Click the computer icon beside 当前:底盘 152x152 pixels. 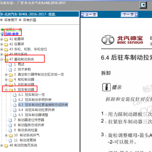(x=2, y=34)
